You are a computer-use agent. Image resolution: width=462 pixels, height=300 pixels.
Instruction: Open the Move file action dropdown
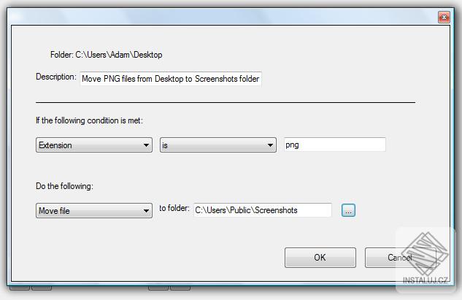pyautogui.click(x=94, y=211)
